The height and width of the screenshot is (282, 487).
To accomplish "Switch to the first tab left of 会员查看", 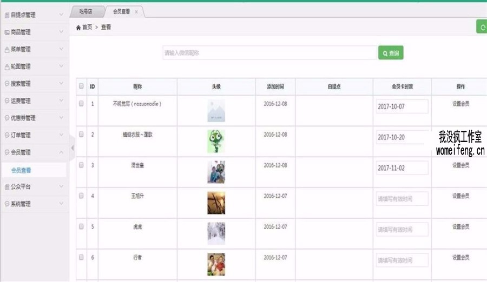I will pyautogui.click(x=86, y=12).
